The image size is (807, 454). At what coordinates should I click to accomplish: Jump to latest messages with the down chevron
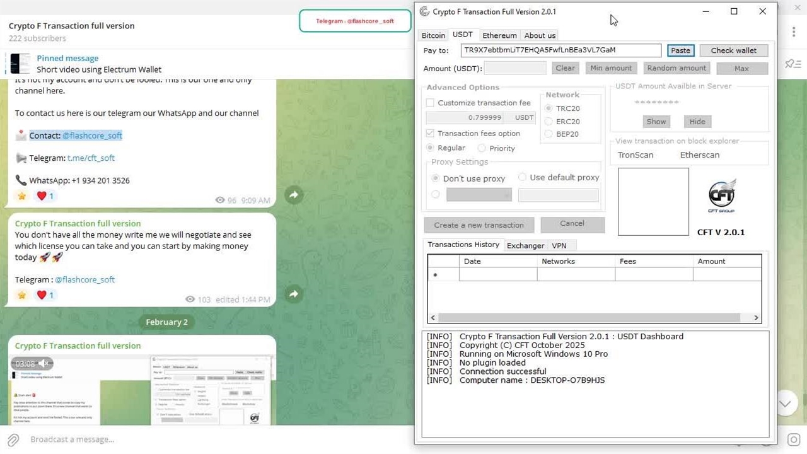click(x=785, y=404)
